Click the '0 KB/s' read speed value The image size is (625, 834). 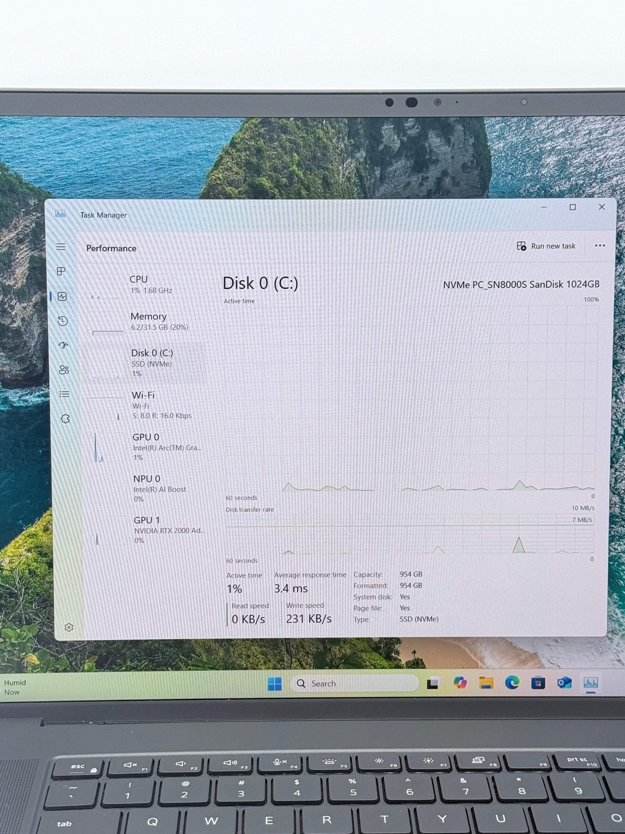pos(248,619)
